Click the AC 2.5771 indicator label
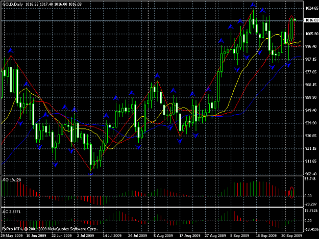Image resolution: width=319 pixels, height=239 pixels. (x=11, y=212)
